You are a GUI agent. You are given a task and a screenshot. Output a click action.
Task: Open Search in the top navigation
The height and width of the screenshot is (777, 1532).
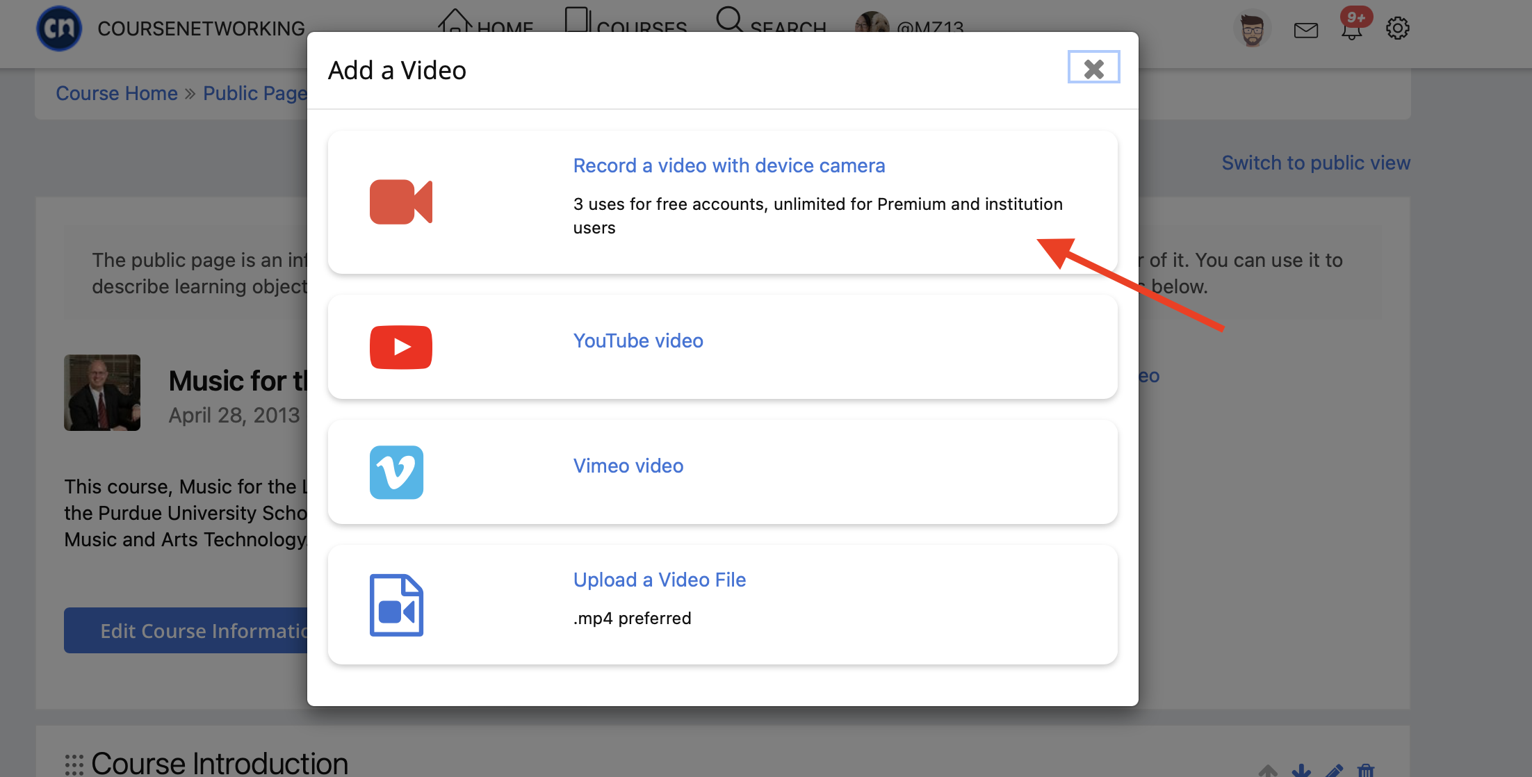771,23
